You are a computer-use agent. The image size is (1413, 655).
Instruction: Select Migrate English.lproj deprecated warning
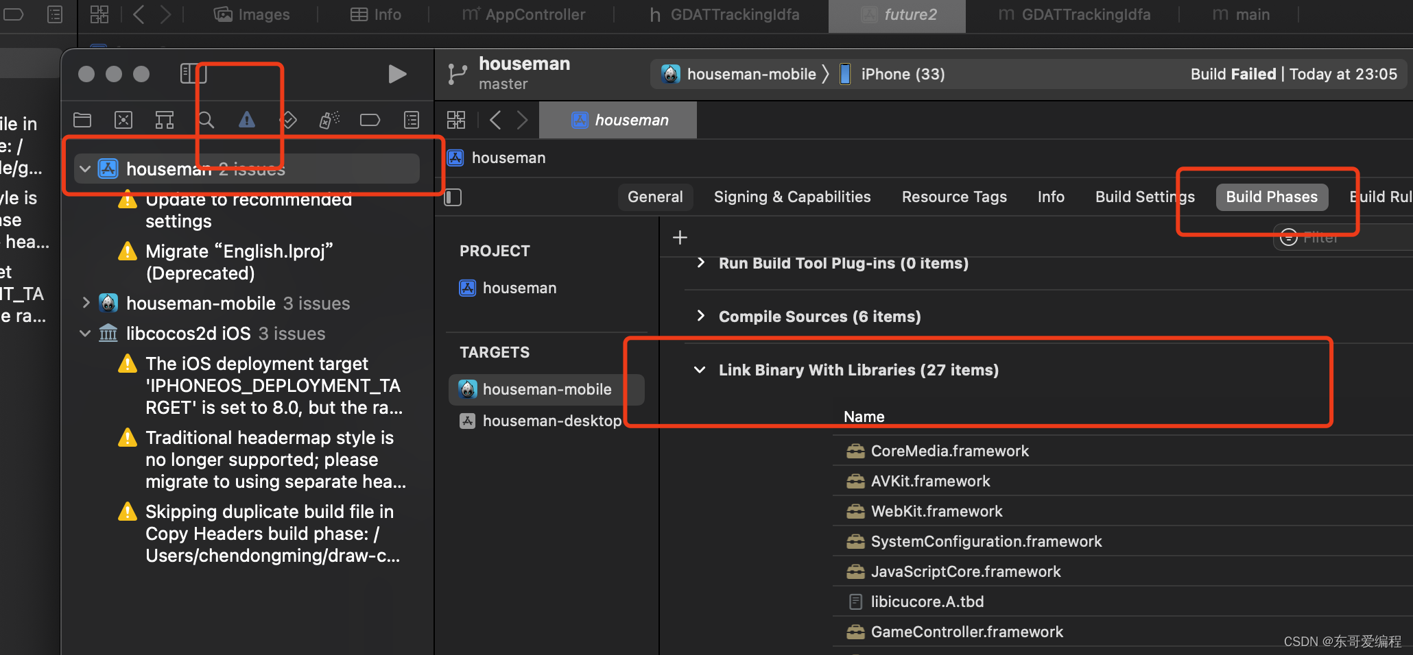pos(239,262)
